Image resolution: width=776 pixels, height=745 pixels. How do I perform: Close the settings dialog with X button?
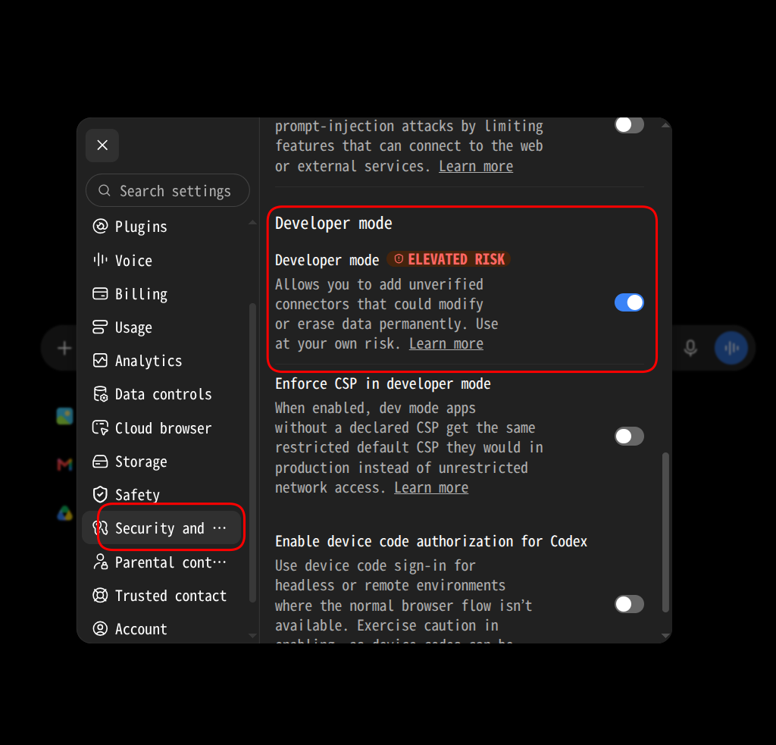tap(102, 145)
